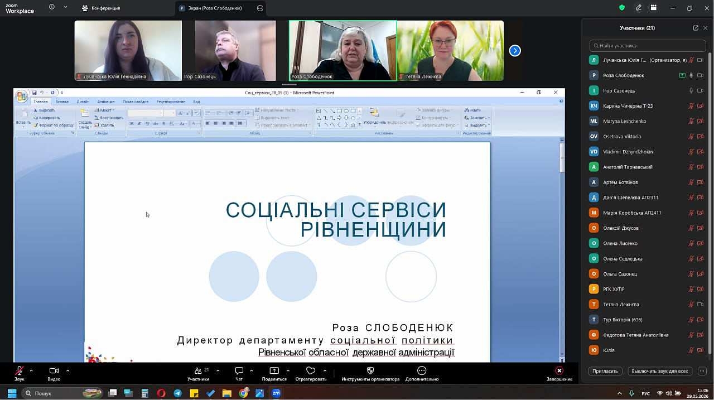Click the Дизайн tab in shared PowerPoint
Image resolution: width=714 pixels, height=400 pixels.
point(83,102)
